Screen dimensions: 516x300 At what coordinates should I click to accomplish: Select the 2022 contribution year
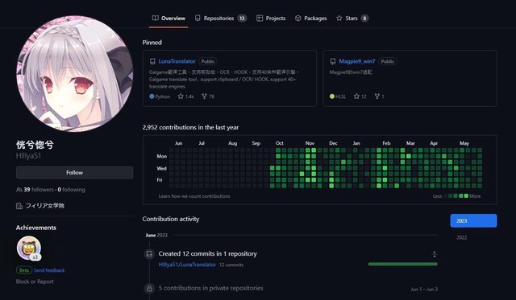click(x=461, y=237)
